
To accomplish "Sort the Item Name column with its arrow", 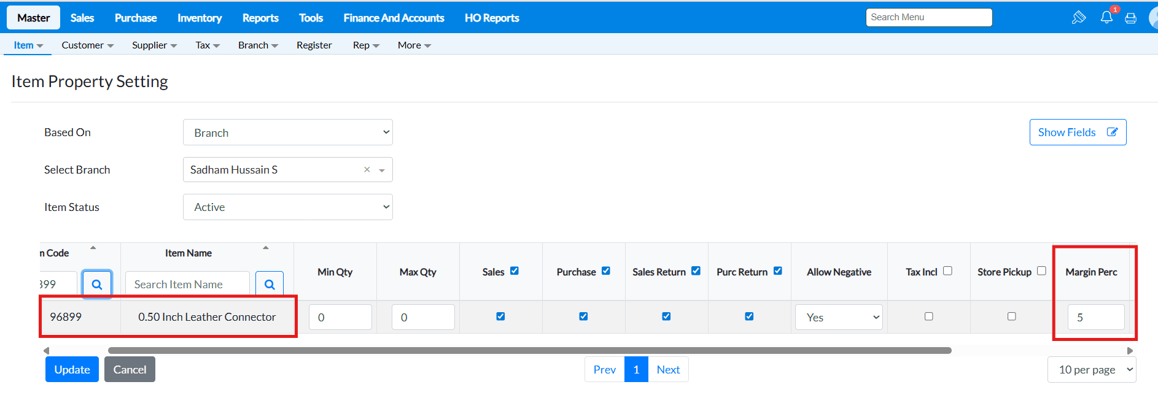I will (266, 248).
